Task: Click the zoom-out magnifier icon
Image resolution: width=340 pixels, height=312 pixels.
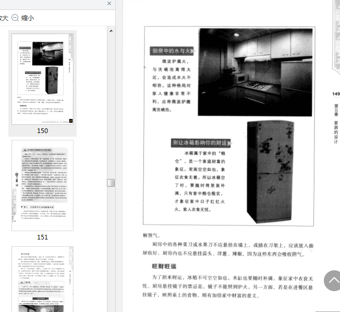Action: (x=15, y=18)
